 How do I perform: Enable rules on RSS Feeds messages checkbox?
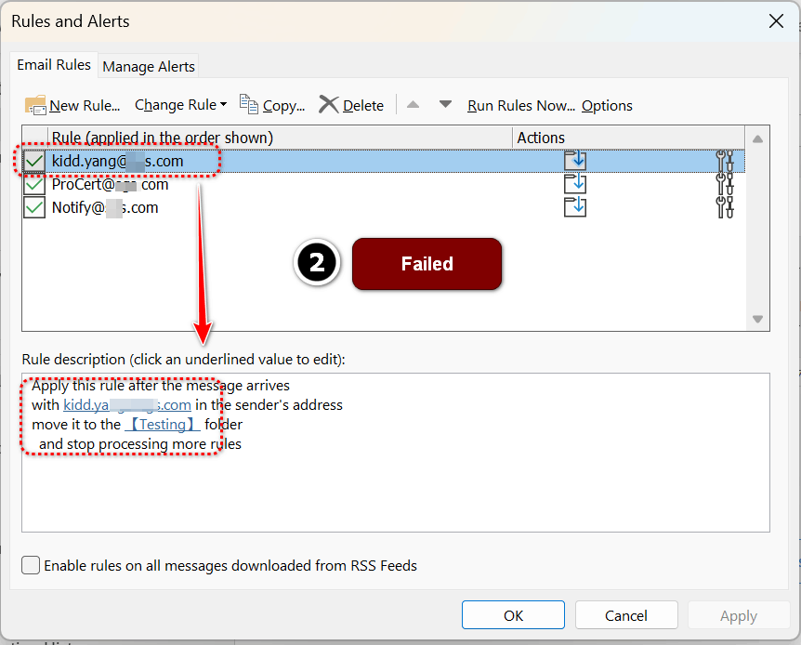[x=31, y=565]
